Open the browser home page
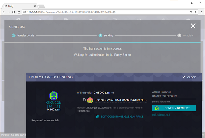Image resolution: width=205 pixels, height=138 pixels. pos(19,12)
